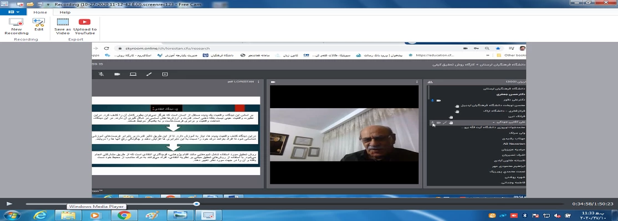Open Google Chrome from the Windows taskbar

point(124,215)
